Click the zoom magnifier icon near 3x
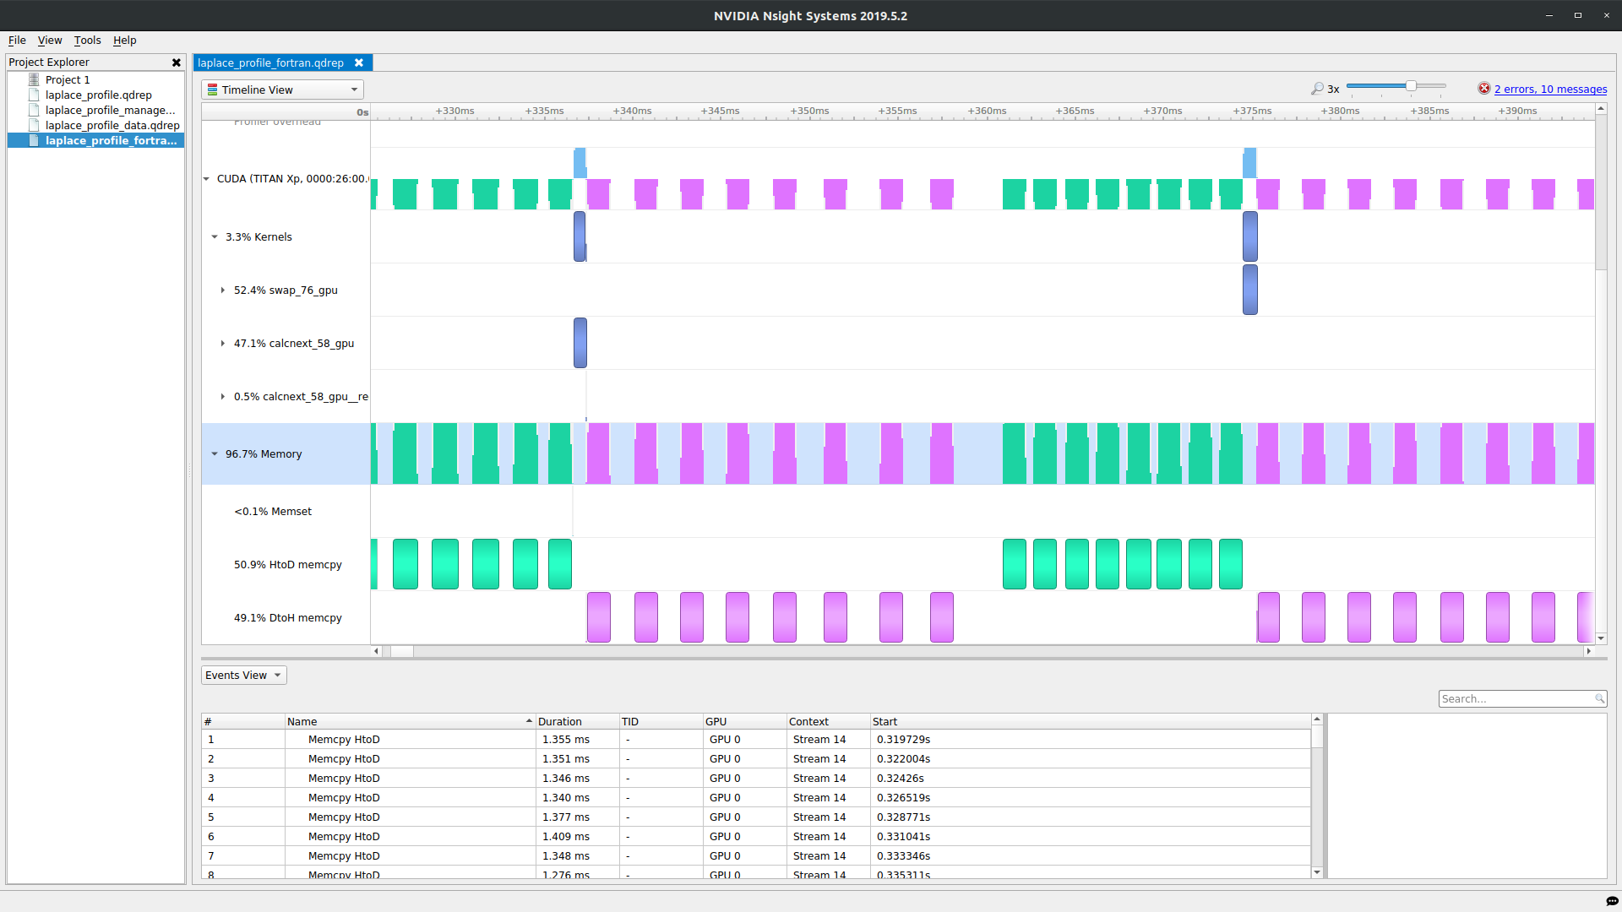The image size is (1622, 912). pos(1317,89)
